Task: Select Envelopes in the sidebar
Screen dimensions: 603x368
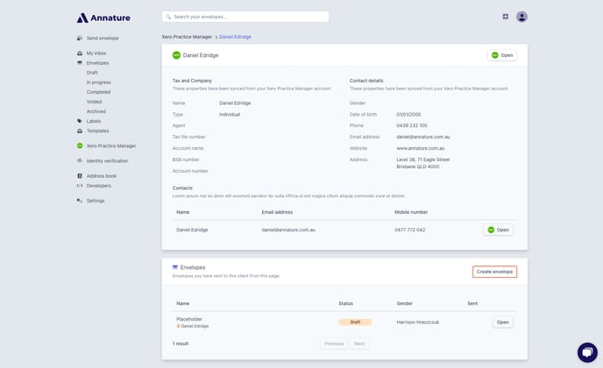Action: [97, 63]
